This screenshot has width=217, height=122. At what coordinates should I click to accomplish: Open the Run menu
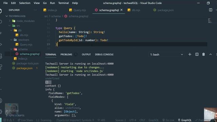(x=53, y=3)
